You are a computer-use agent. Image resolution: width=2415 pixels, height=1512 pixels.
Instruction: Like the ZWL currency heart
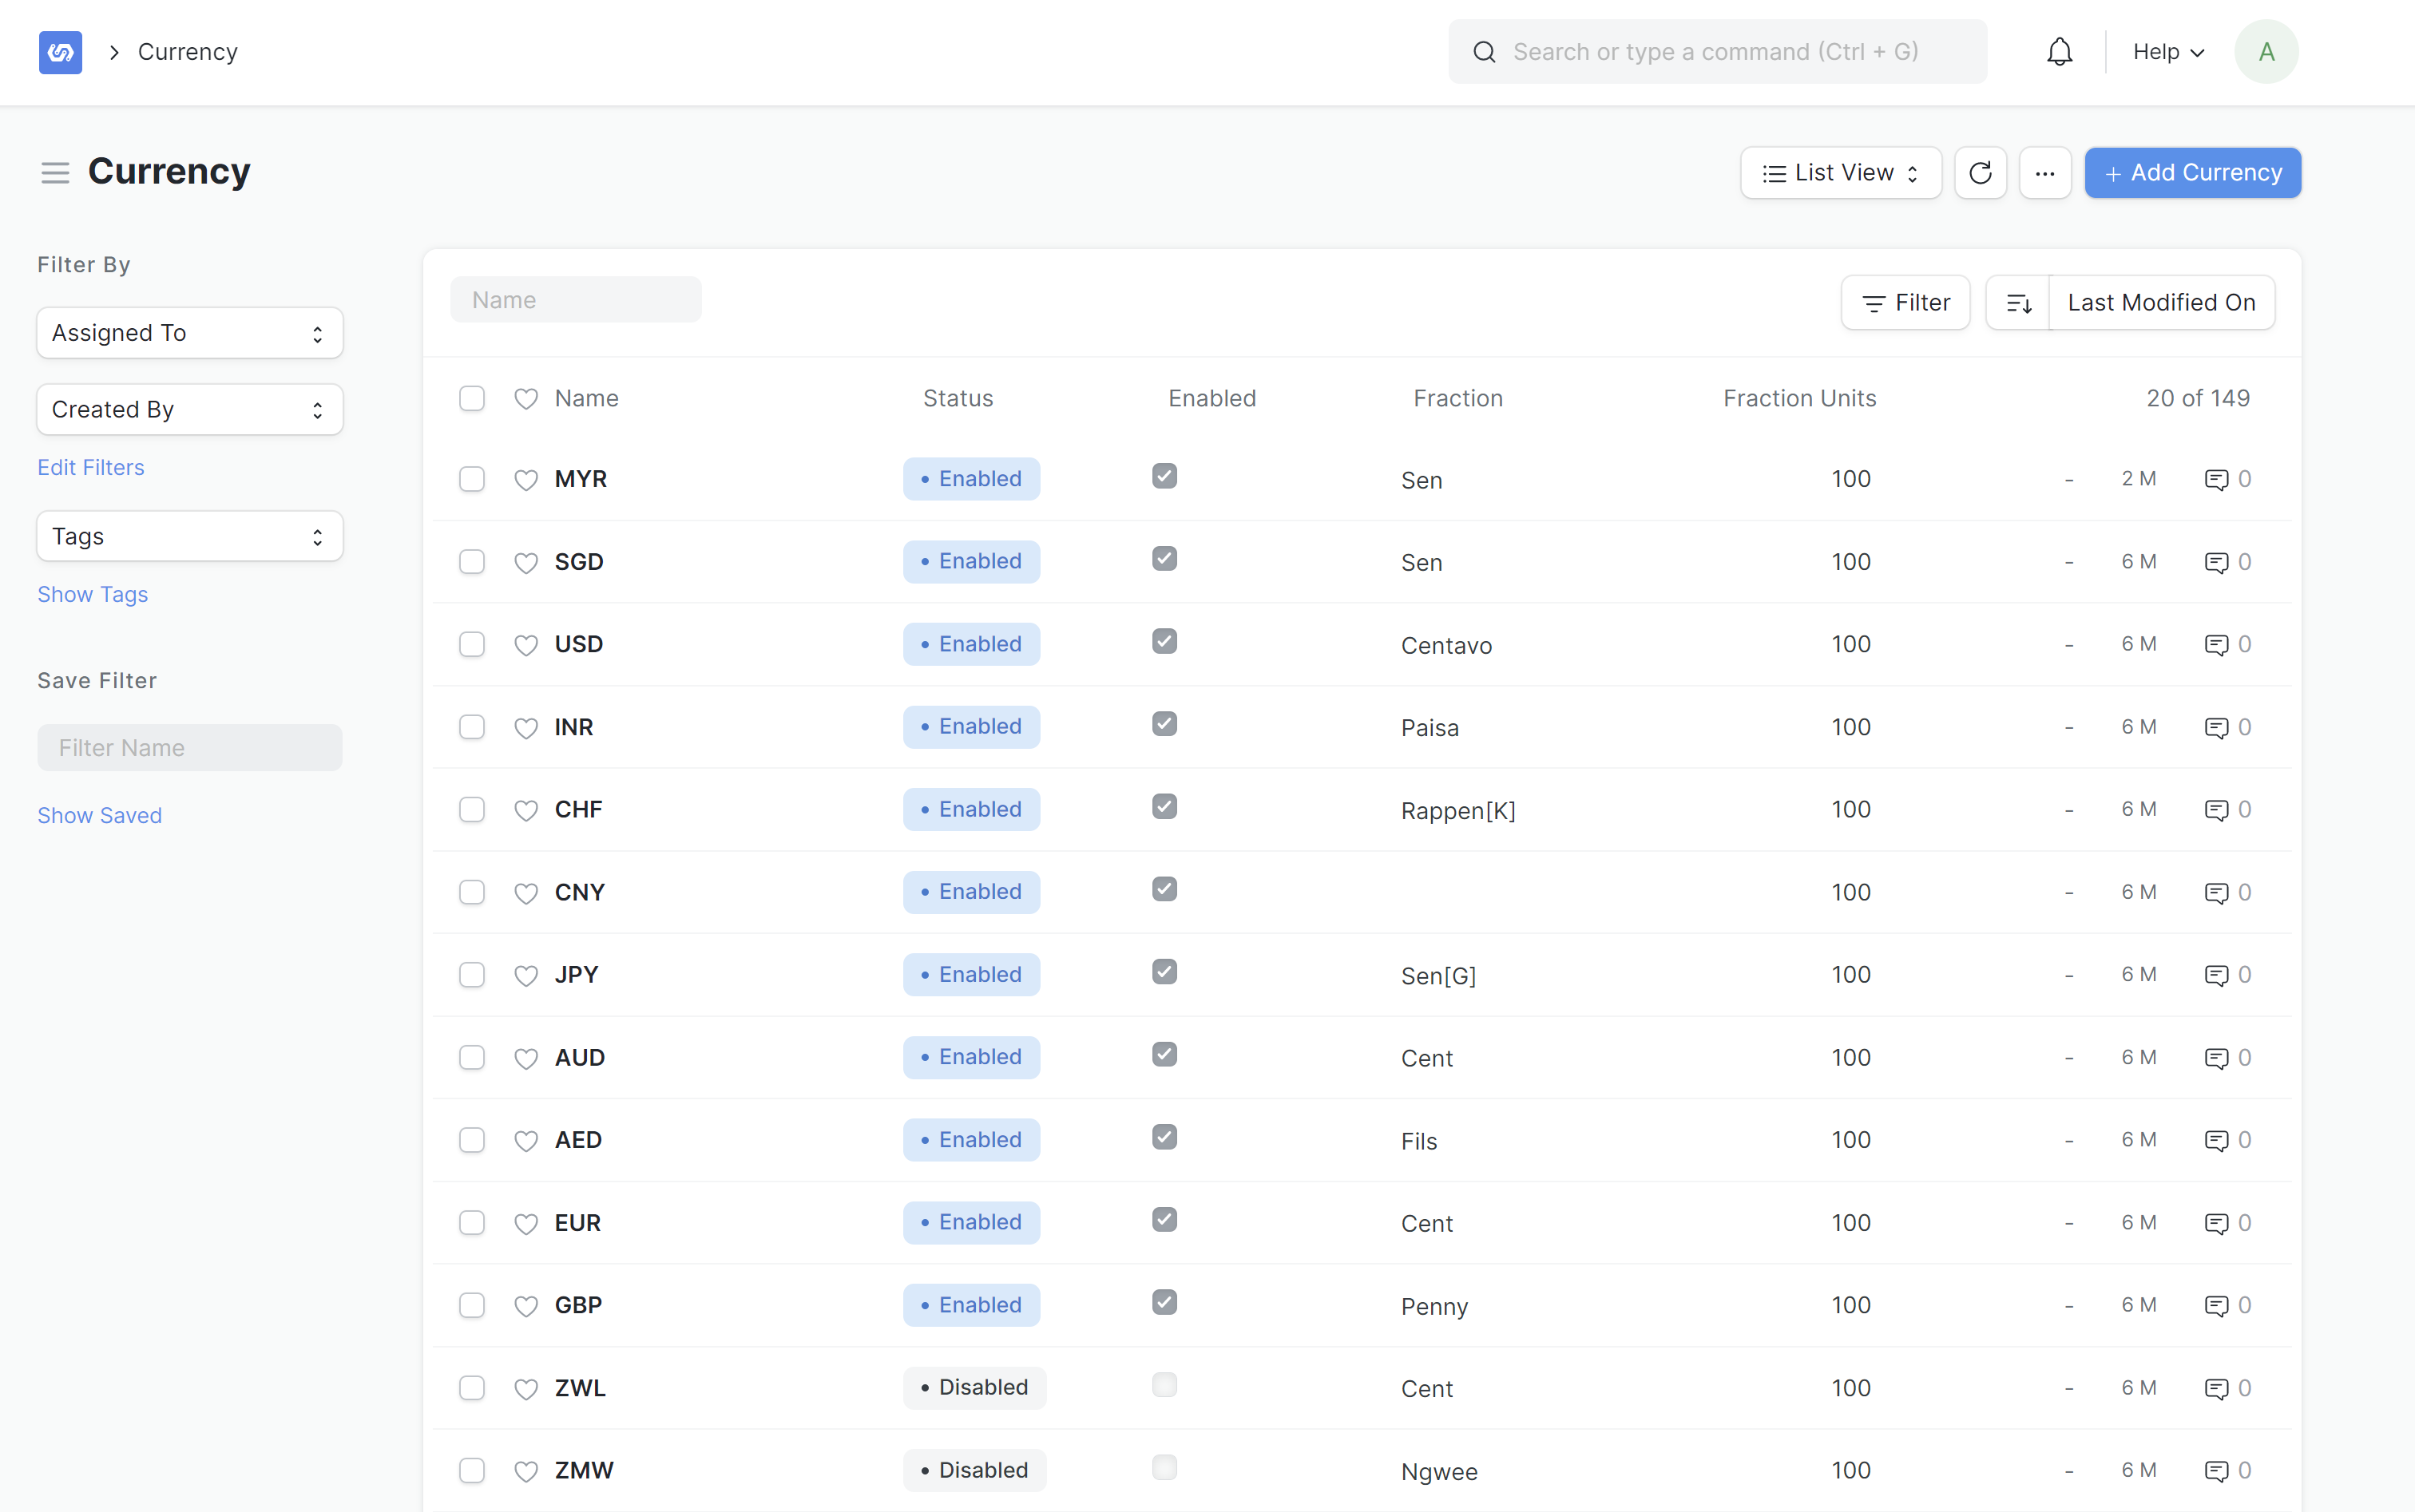(x=526, y=1389)
